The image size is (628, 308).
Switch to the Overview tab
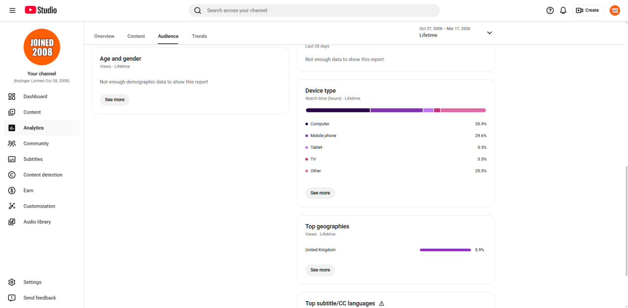[x=104, y=36]
